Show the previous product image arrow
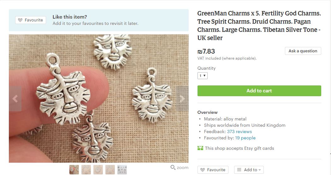Viewport: 331px width, 175px height. (15, 99)
